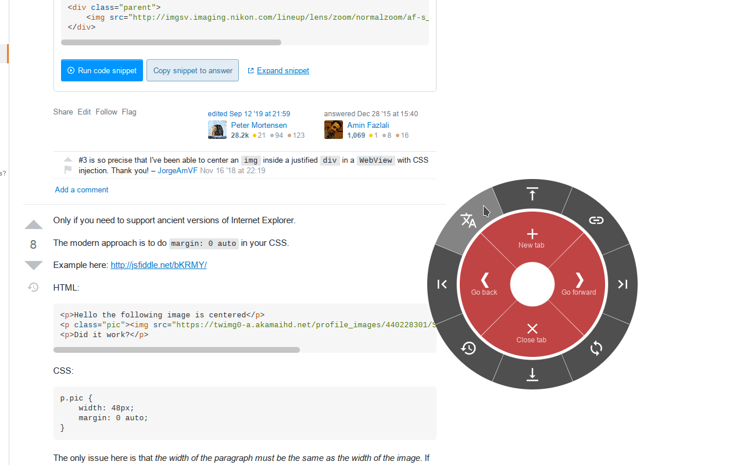Click the scroll-to-top arrow segment
Screen dimensions: 744x465
(532, 194)
